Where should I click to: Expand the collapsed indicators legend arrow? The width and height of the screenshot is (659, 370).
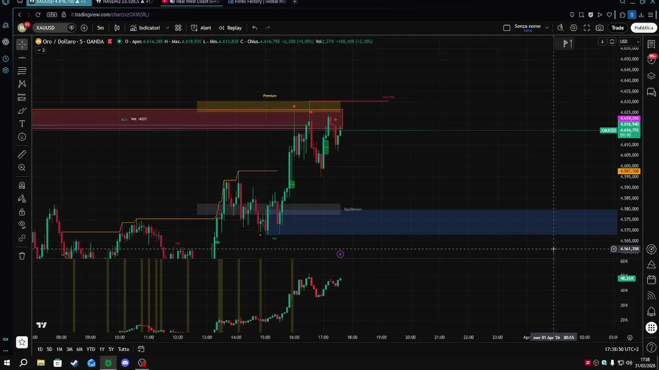(41, 50)
